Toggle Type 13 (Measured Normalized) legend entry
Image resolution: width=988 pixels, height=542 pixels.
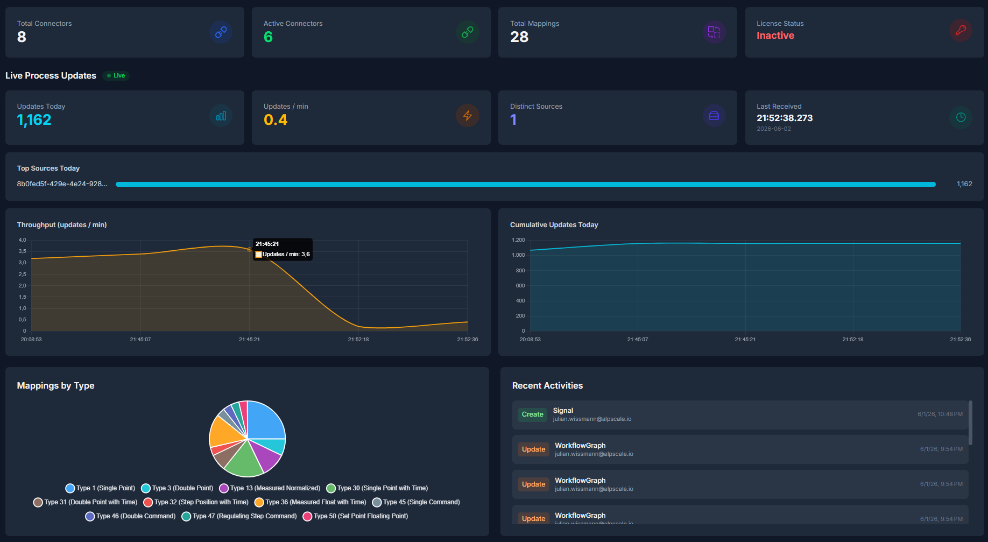coord(270,488)
